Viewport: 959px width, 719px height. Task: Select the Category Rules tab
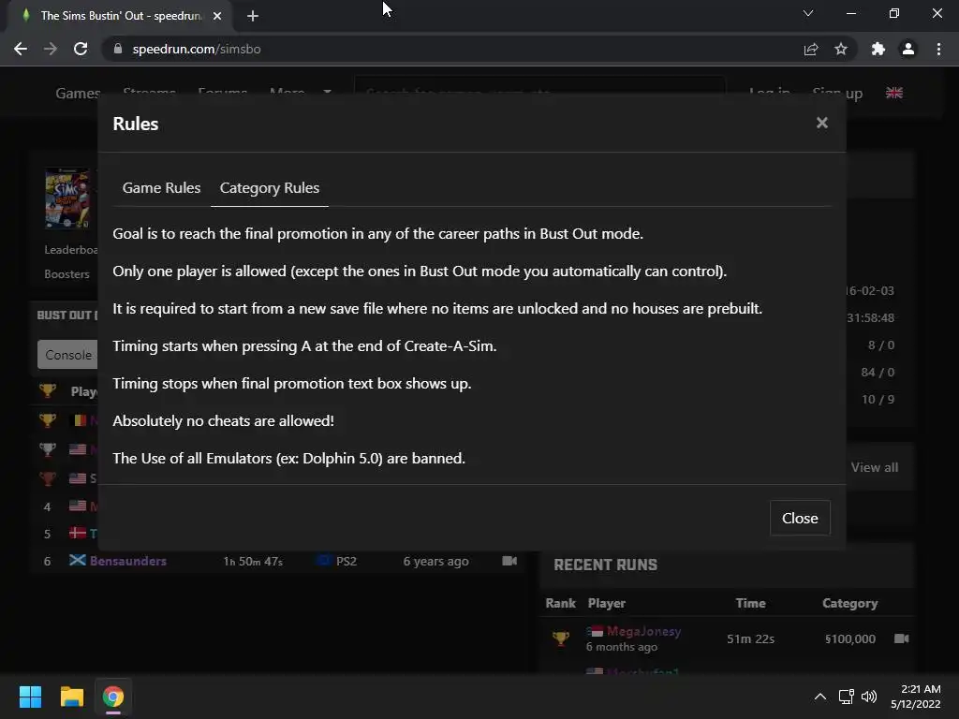point(270,187)
